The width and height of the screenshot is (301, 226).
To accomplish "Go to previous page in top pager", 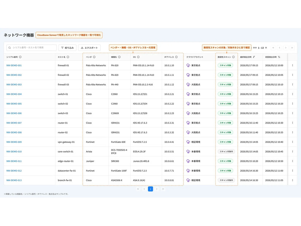I will pos(279,48).
